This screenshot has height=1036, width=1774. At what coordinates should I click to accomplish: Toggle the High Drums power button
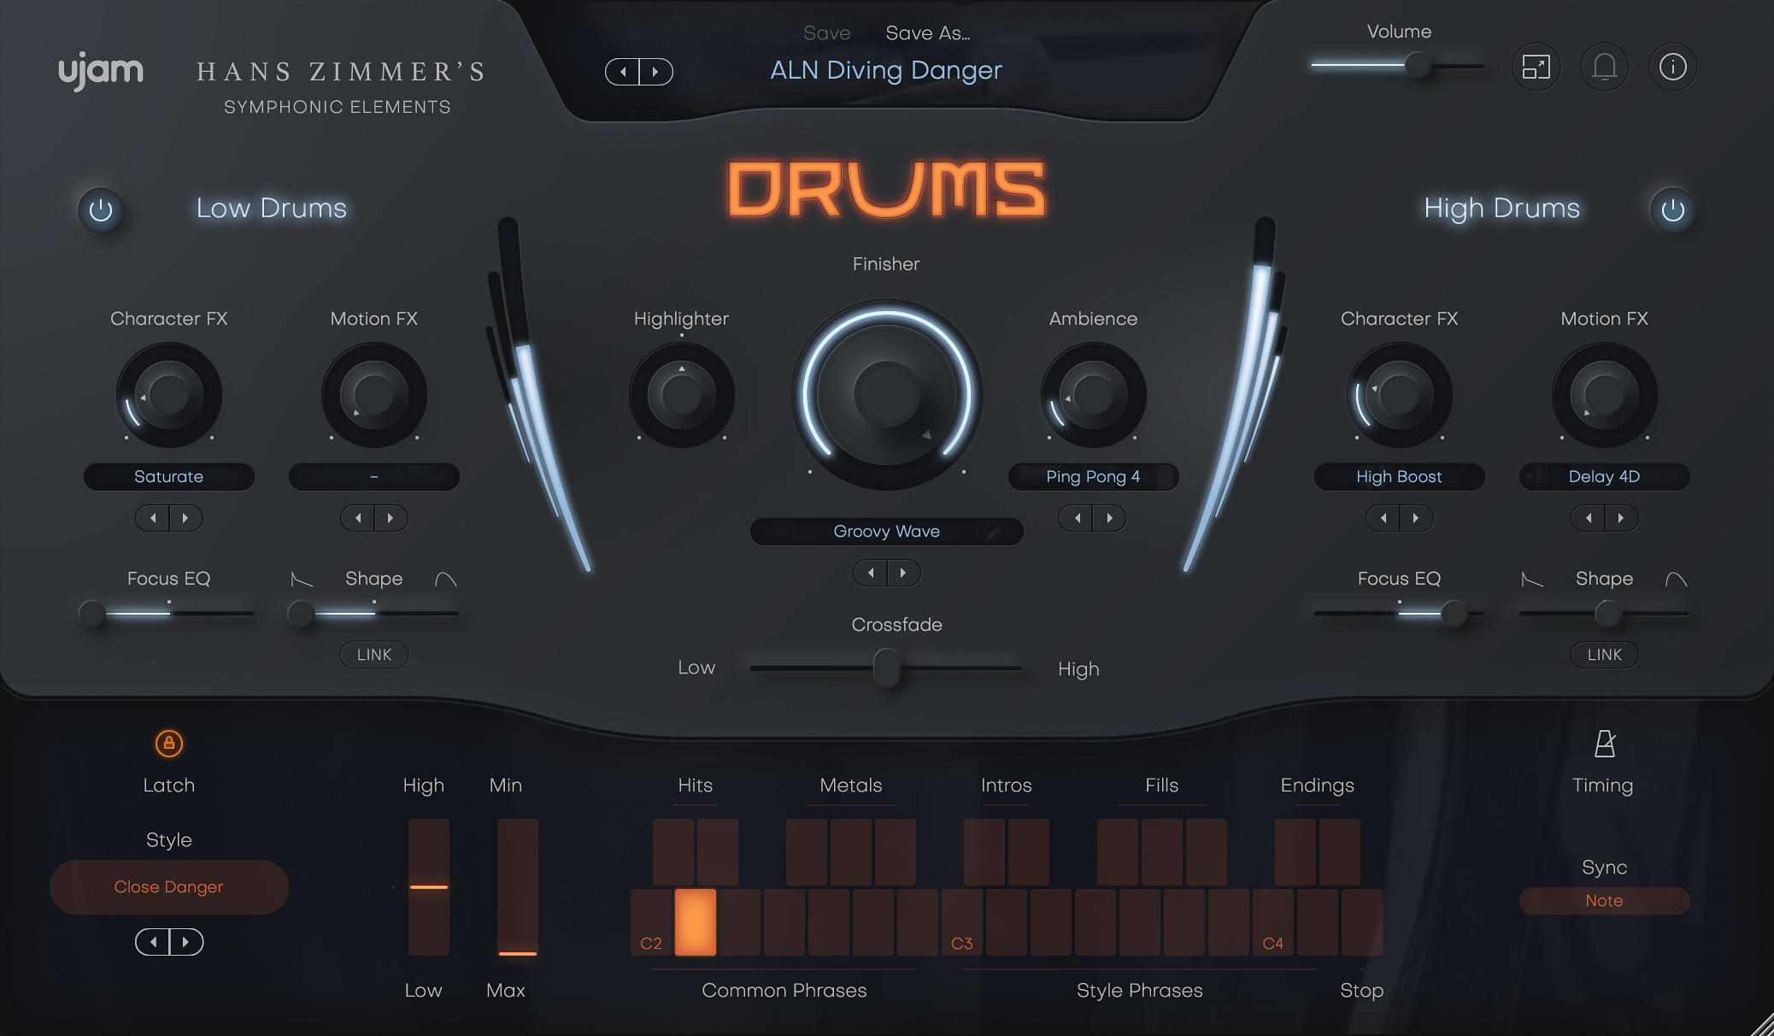coord(1673,210)
